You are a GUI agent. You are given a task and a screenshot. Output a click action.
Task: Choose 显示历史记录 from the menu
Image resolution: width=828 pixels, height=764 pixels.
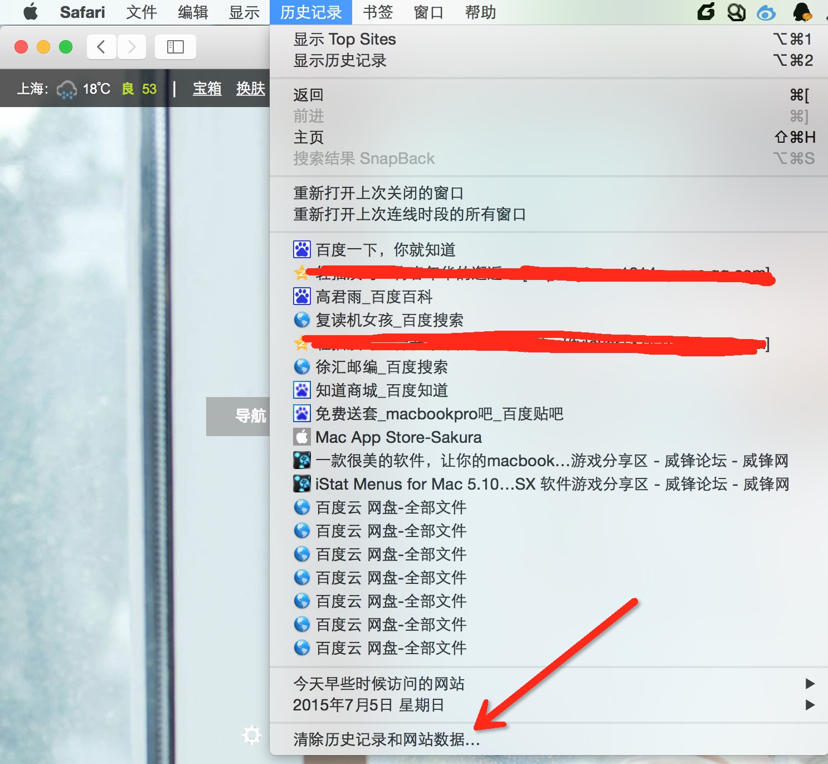pyautogui.click(x=549, y=60)
